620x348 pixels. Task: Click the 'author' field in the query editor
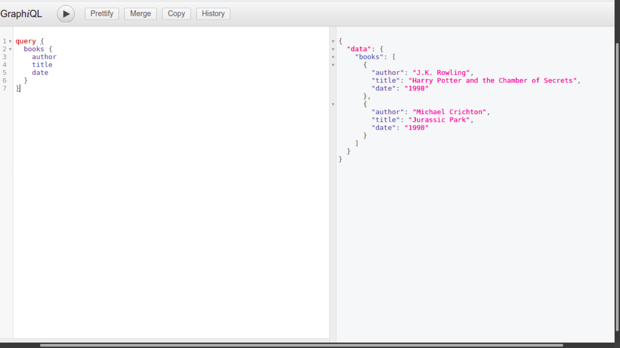(44, 57)
